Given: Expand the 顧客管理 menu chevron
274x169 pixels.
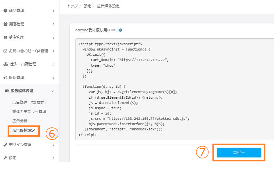Looking at the screenshot, I should click(x=53, y=24).
